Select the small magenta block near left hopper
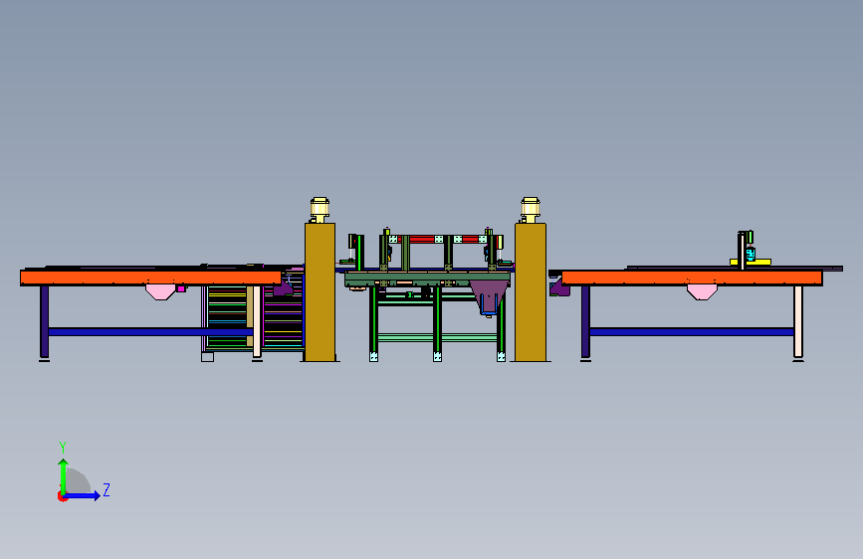Viewport: 863px width, 559px height. click(181, 288)
